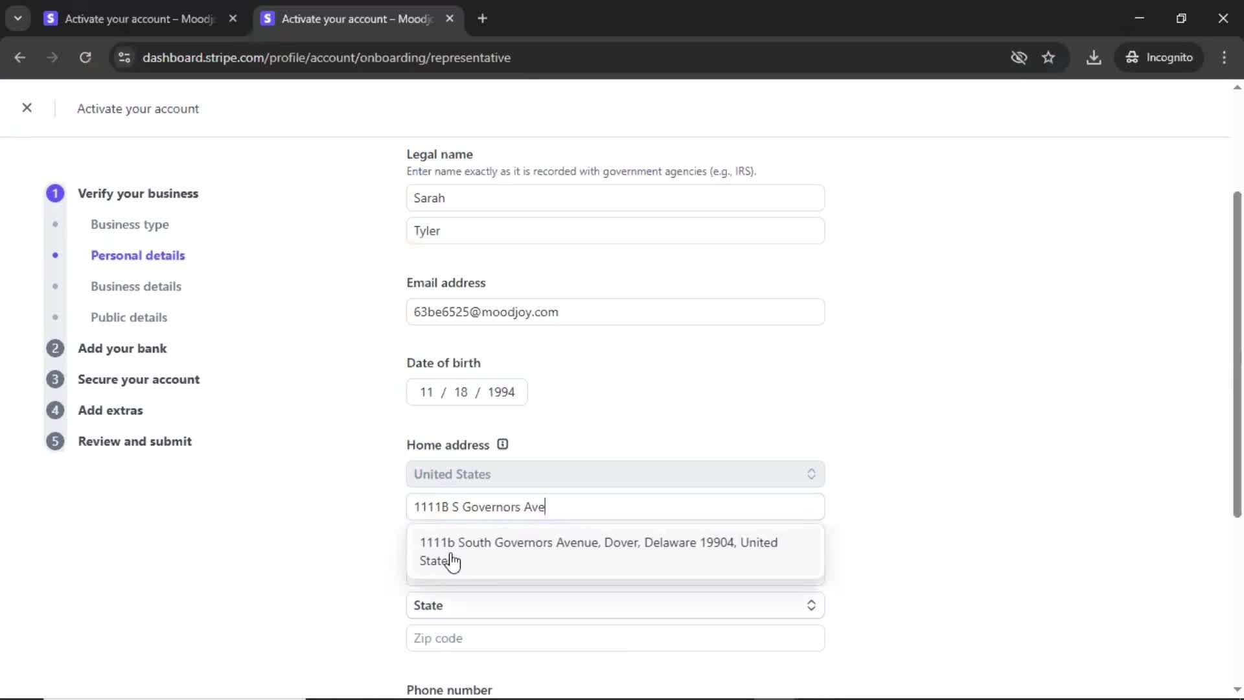The image size is (1244, 700).
Task: Click the third-party cookies blocked eye icon
Action: pyautogui.click(x=1019, y=57)
